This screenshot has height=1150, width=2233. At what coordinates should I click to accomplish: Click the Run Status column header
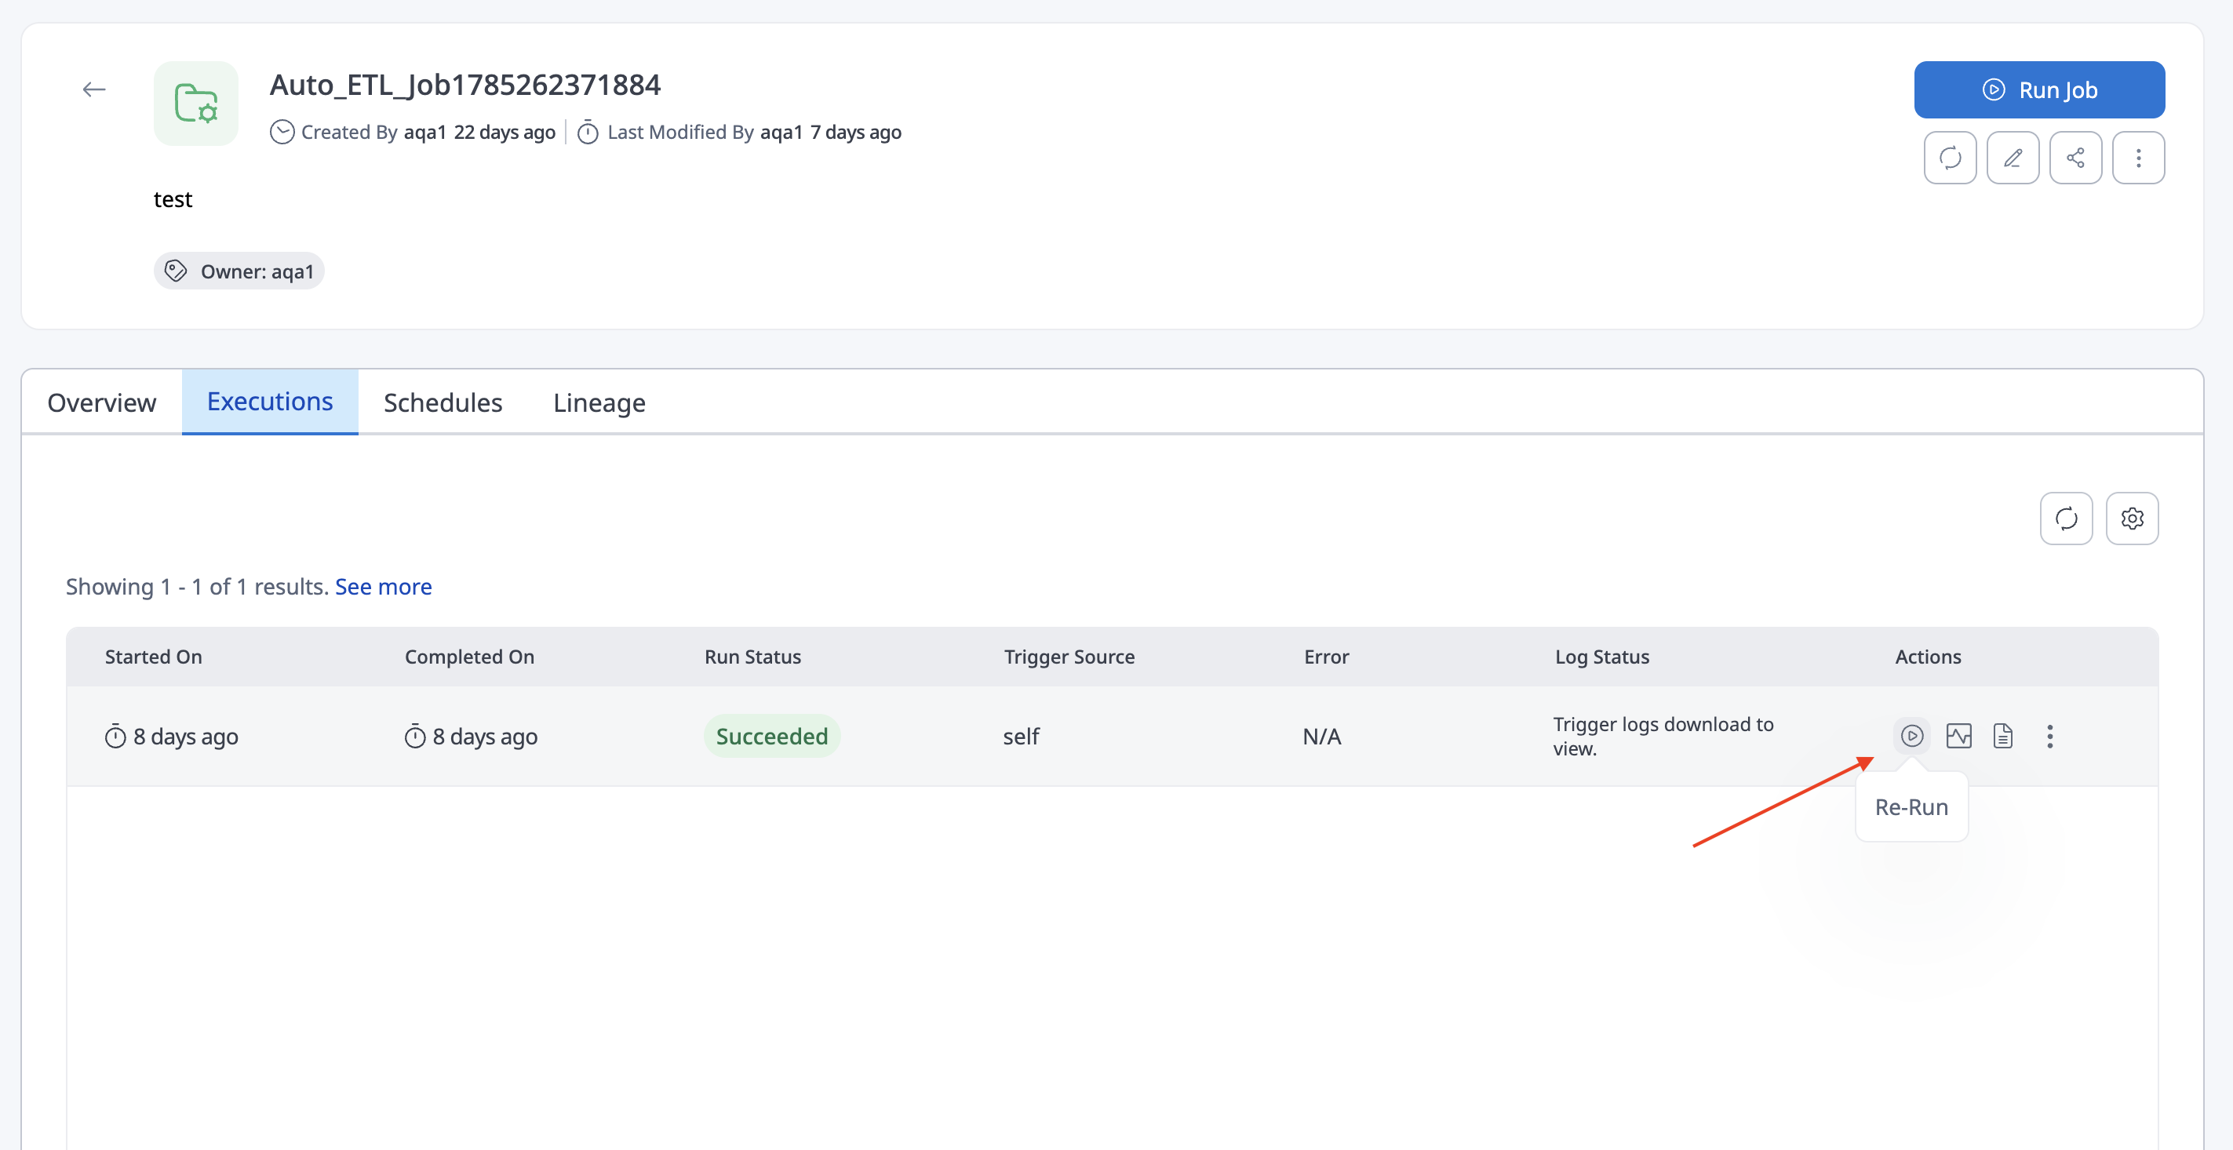pyautogui.click(x=752, y=657)
